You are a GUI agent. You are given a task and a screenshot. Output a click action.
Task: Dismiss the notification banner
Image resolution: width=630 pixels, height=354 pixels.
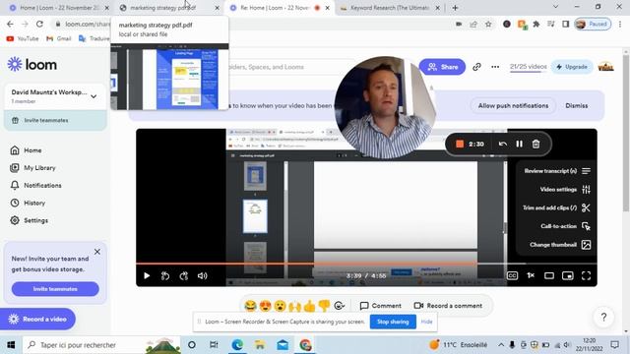click(577, 106)
